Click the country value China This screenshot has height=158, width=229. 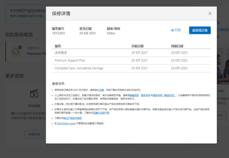pos(111,33)
